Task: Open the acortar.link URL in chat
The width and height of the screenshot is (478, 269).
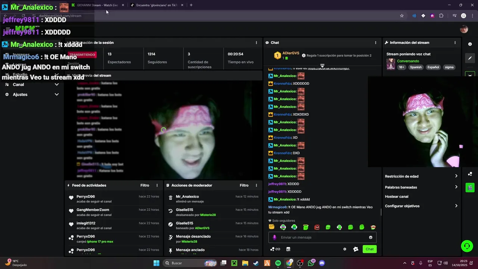Action: coord(329,68)
